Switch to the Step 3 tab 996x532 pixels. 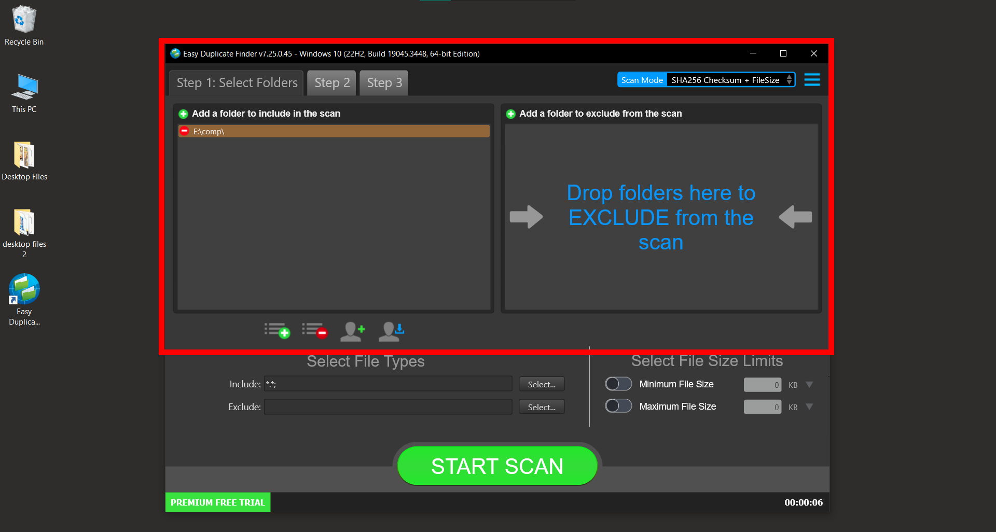click(x=383, y=82)
